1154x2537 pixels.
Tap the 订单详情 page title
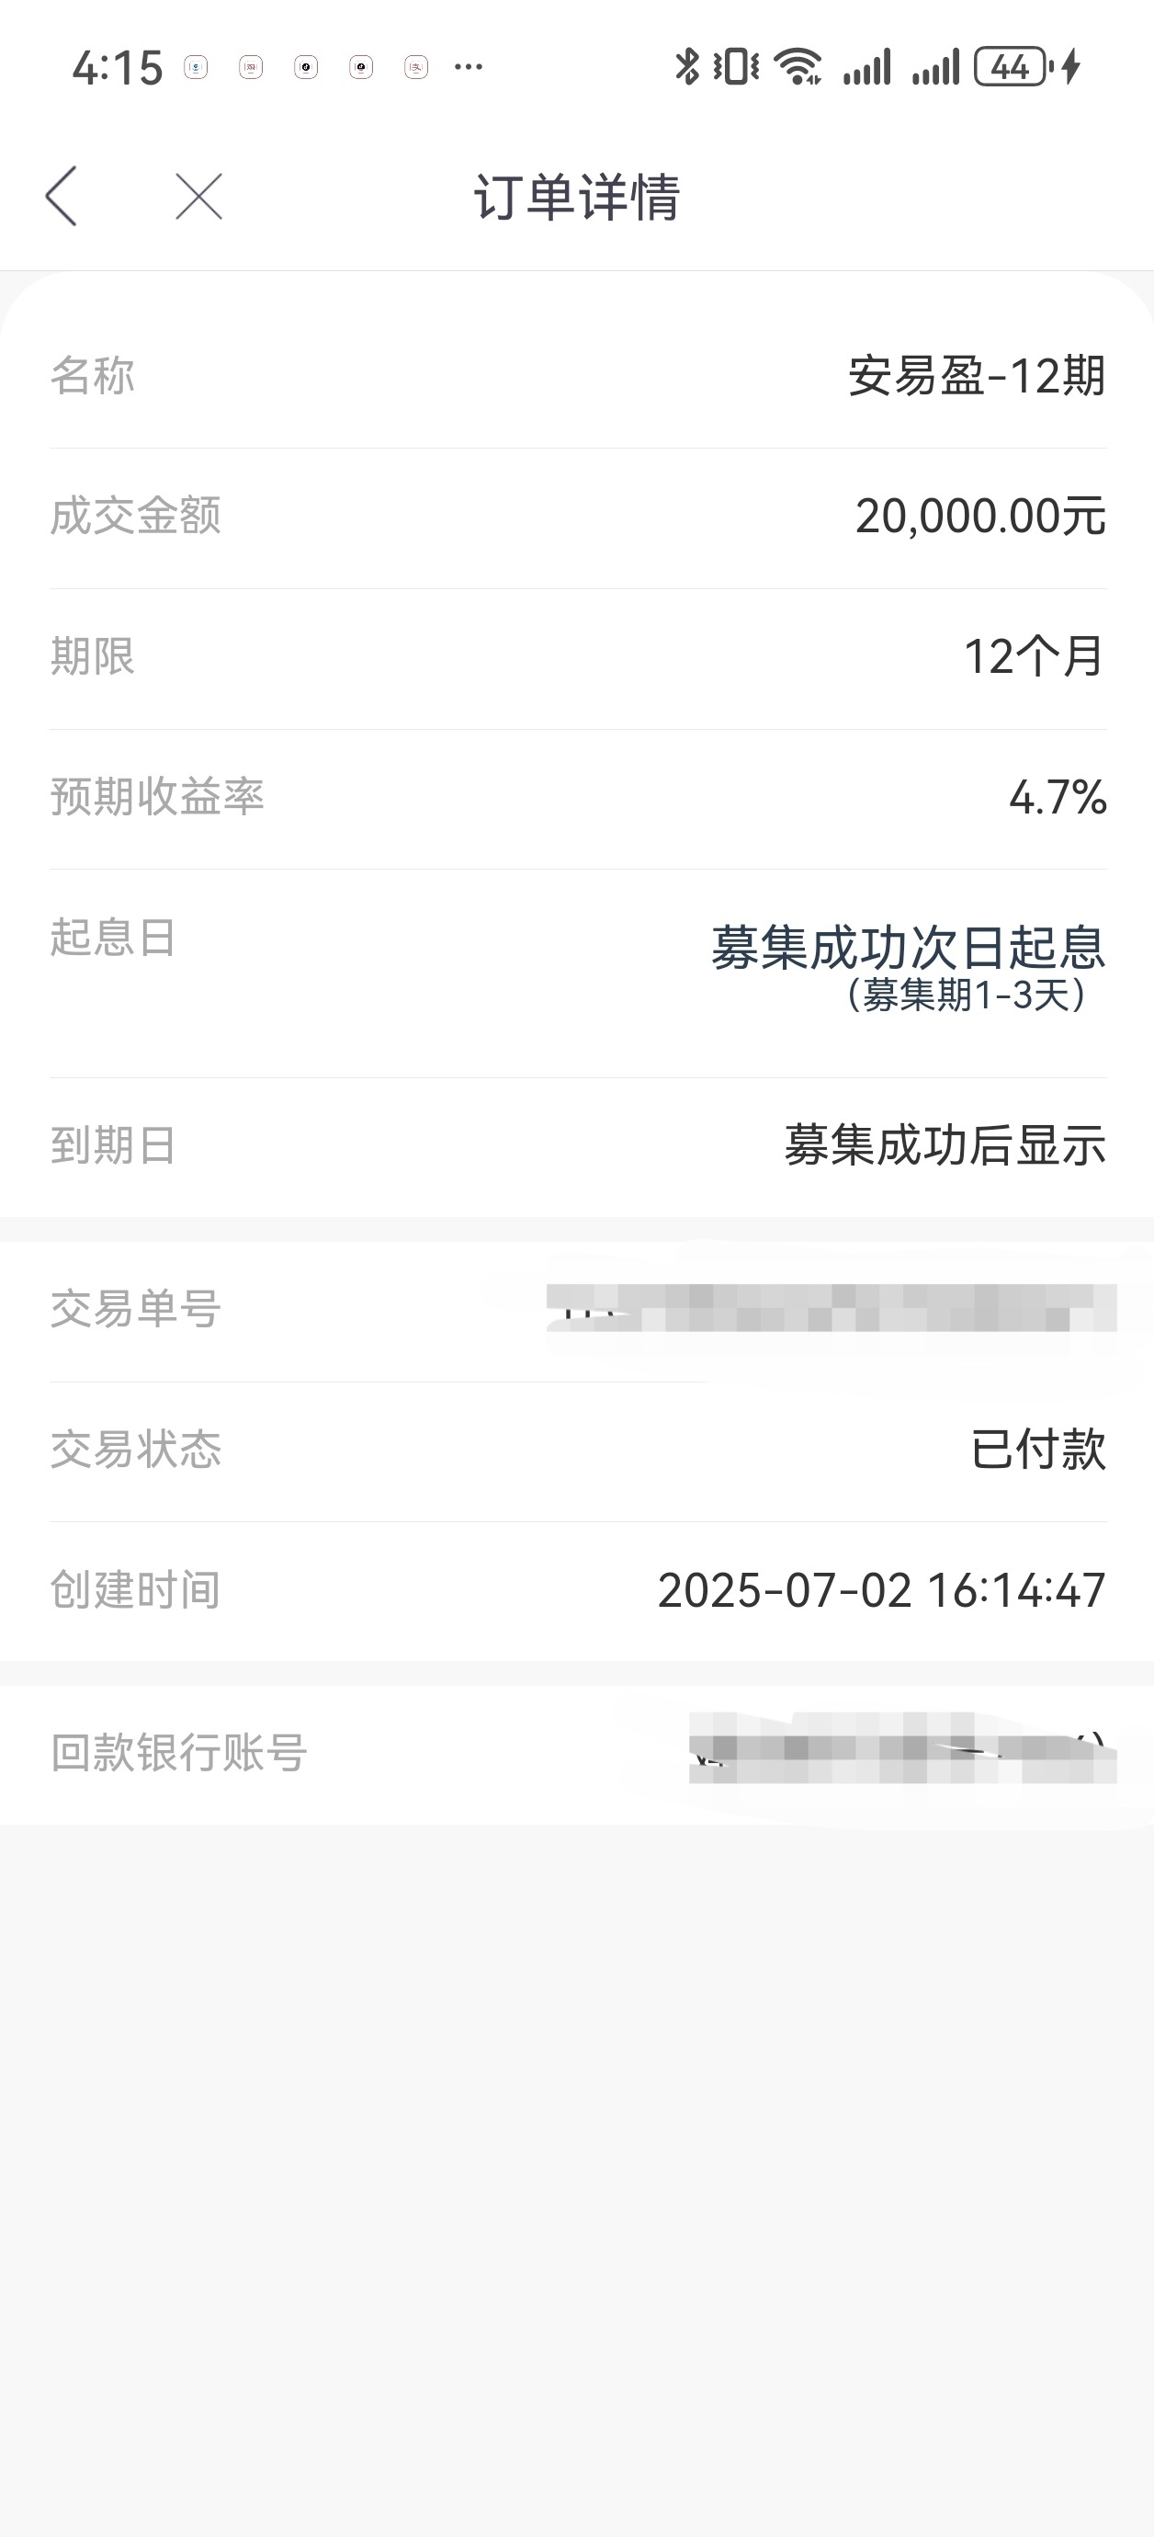[577, 196]
